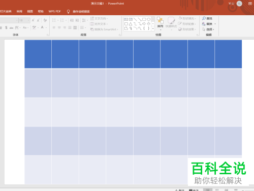Select the down block arrow shape
The image size is (254, 191).
pos(148,24)
